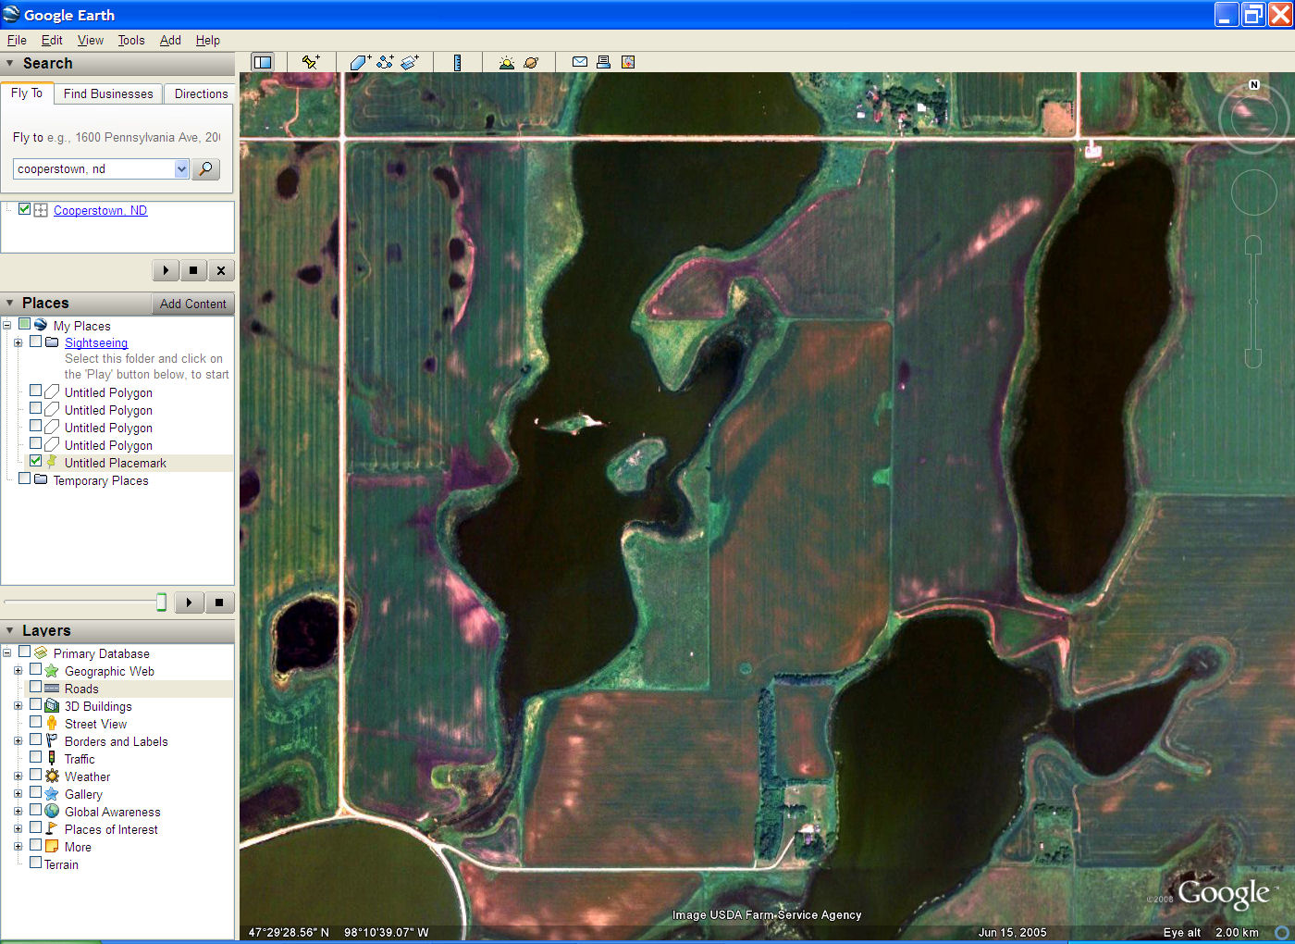The image size is (1295, 944).
Task: Switch to the Directions tab
Action: (201, 93)
